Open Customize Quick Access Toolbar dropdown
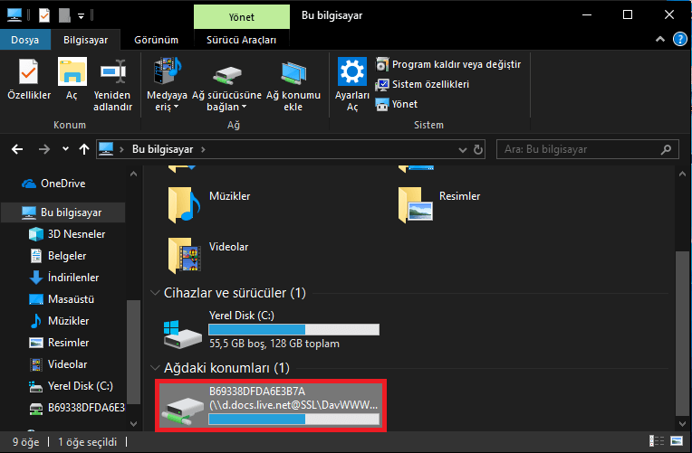This screenshot has height=453, width=692. tap(82, 16)
